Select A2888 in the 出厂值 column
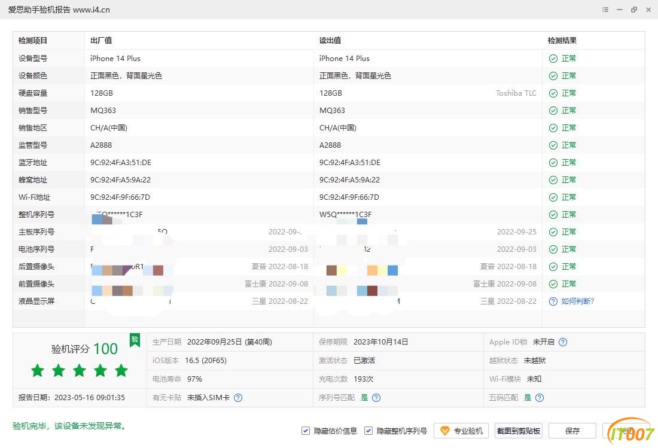658x448 pixels. click(101, 145)
